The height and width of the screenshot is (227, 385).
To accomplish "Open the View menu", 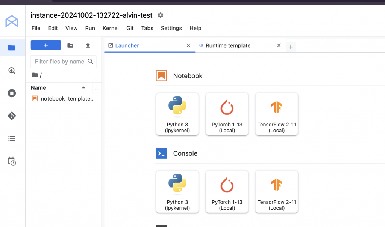I will pyautogui.click(x=71, y=28).
